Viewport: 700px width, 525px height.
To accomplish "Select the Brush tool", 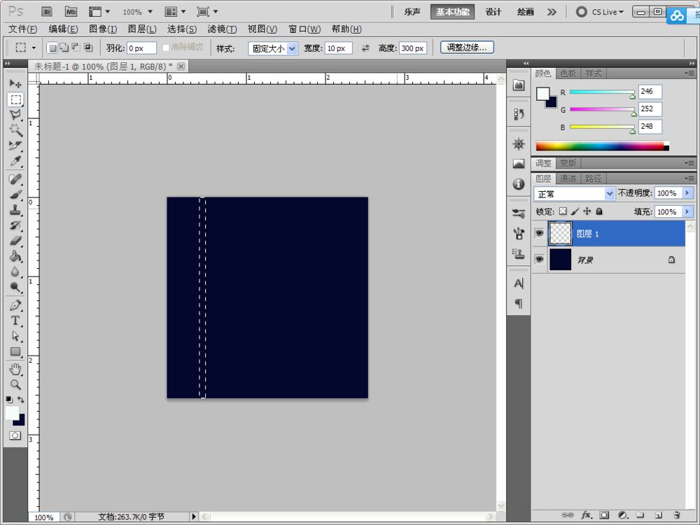I will (15, 195).
